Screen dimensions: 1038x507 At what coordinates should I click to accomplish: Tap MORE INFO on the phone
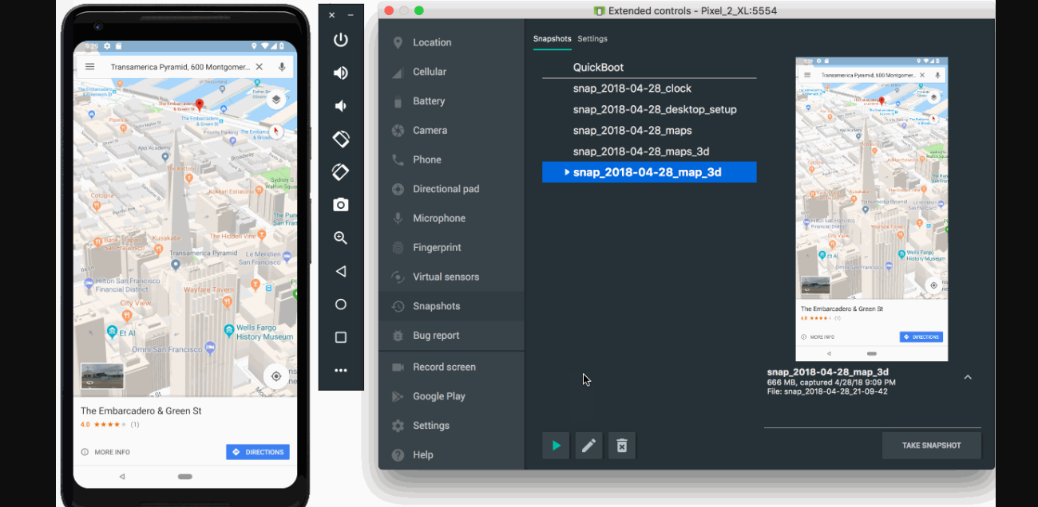click(105, 452)
